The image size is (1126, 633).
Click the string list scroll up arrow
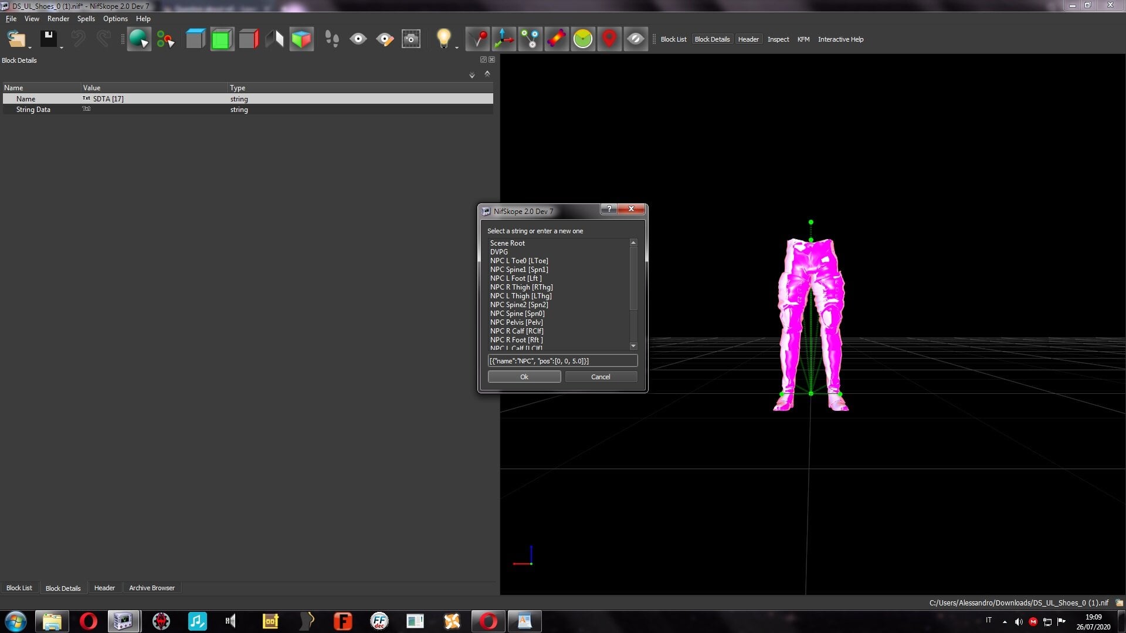[x=633, y=243]
